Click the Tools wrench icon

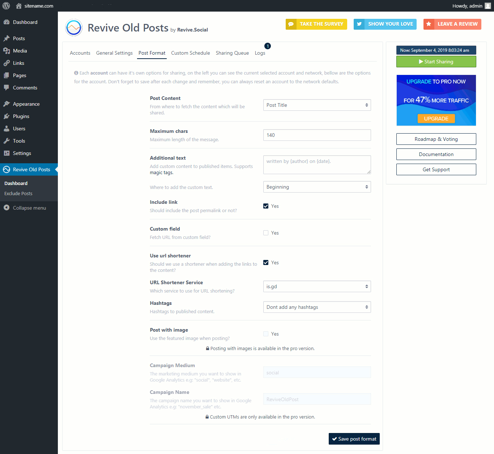pyautogui.click(x=7, y=141)
